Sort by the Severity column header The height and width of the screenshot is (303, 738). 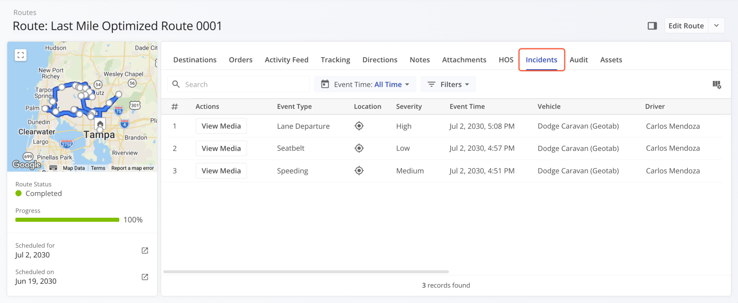click(409, 107)
